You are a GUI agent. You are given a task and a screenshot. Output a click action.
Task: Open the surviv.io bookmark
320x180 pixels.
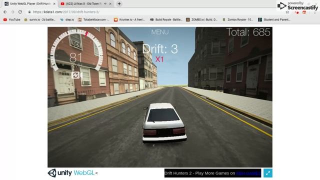point(40,19)
